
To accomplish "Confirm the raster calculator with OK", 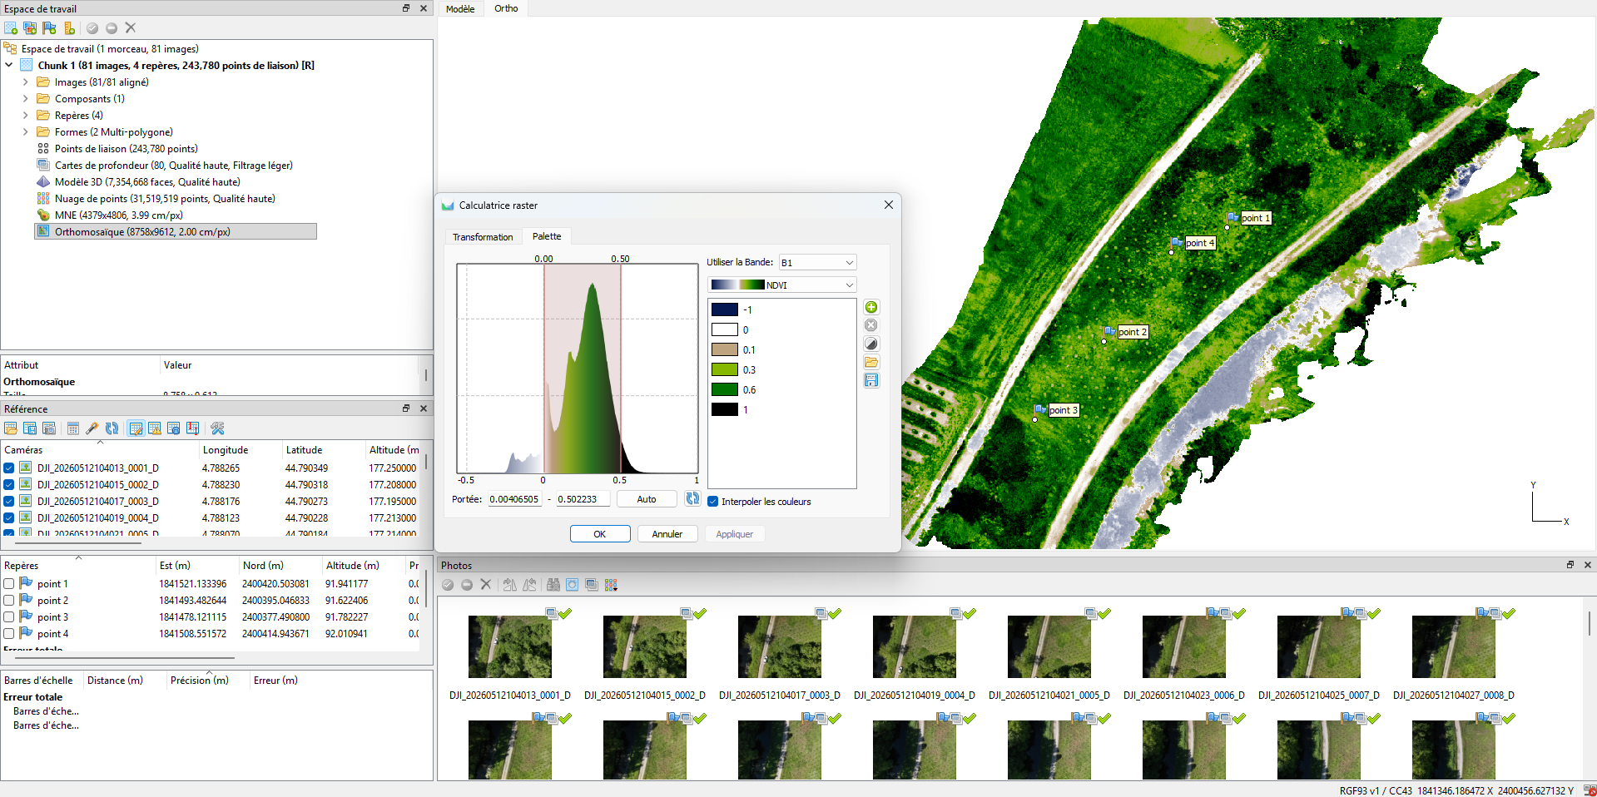I will click(x=600, y=534).
